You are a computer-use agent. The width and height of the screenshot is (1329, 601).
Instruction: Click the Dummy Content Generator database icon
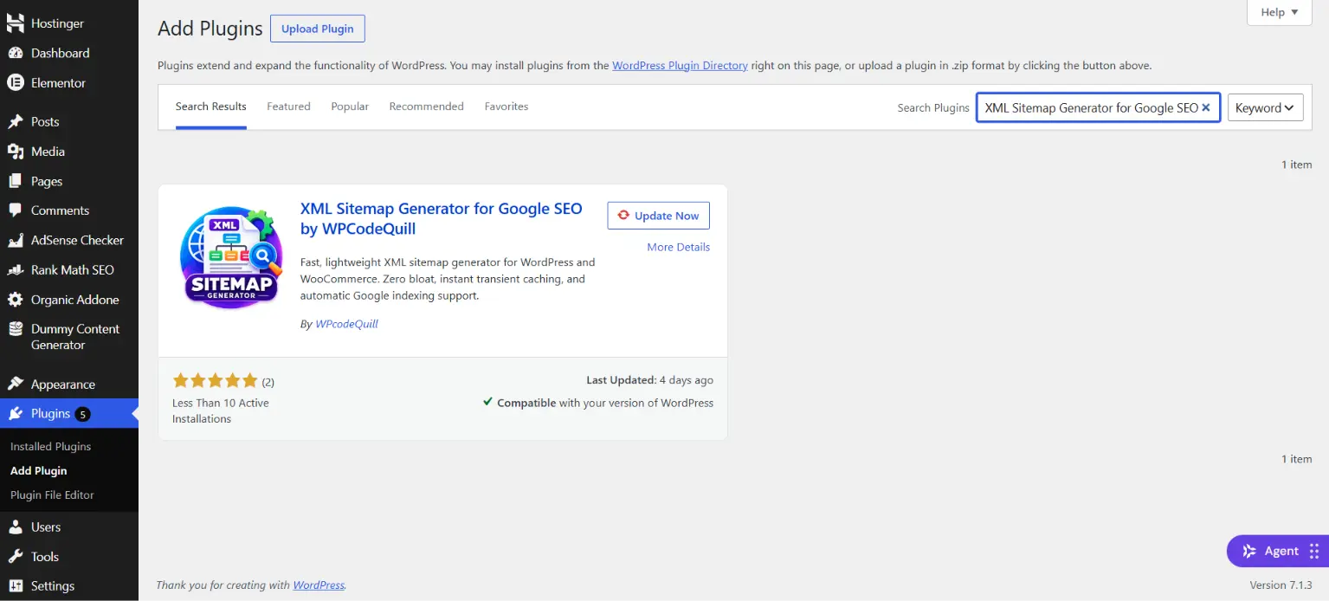(16, 329)
